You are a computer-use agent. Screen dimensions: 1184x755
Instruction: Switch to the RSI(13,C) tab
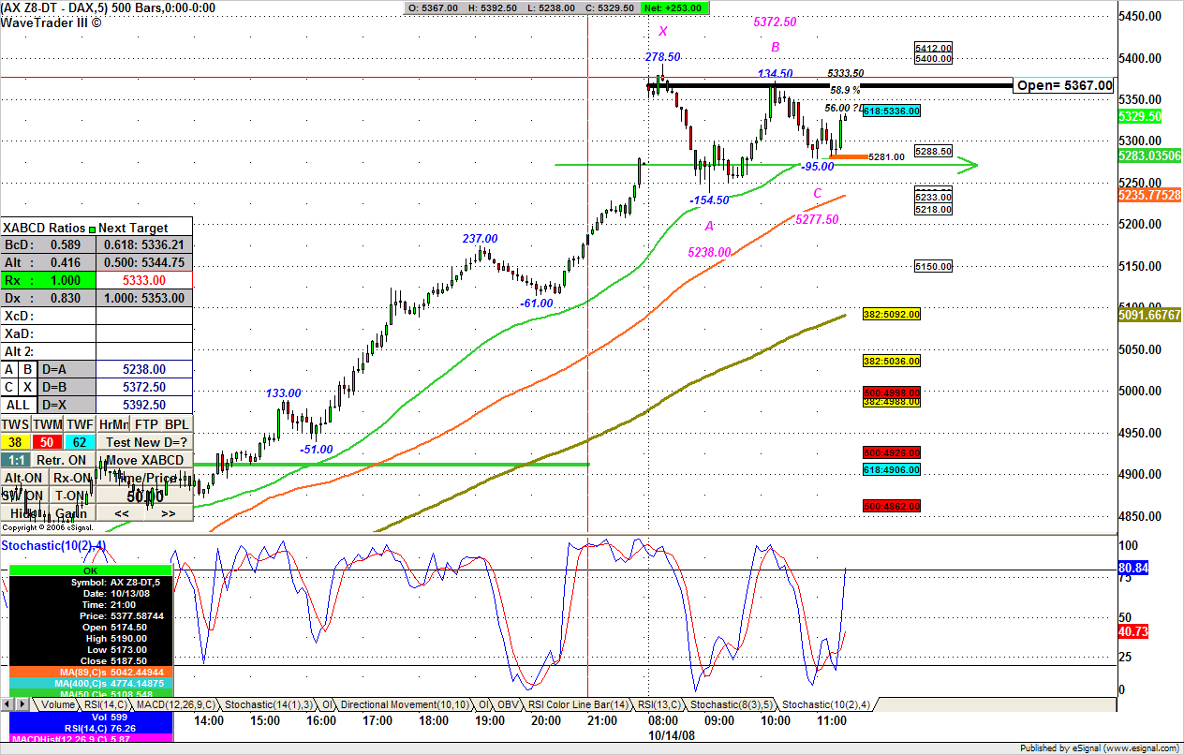pos(659,704)
